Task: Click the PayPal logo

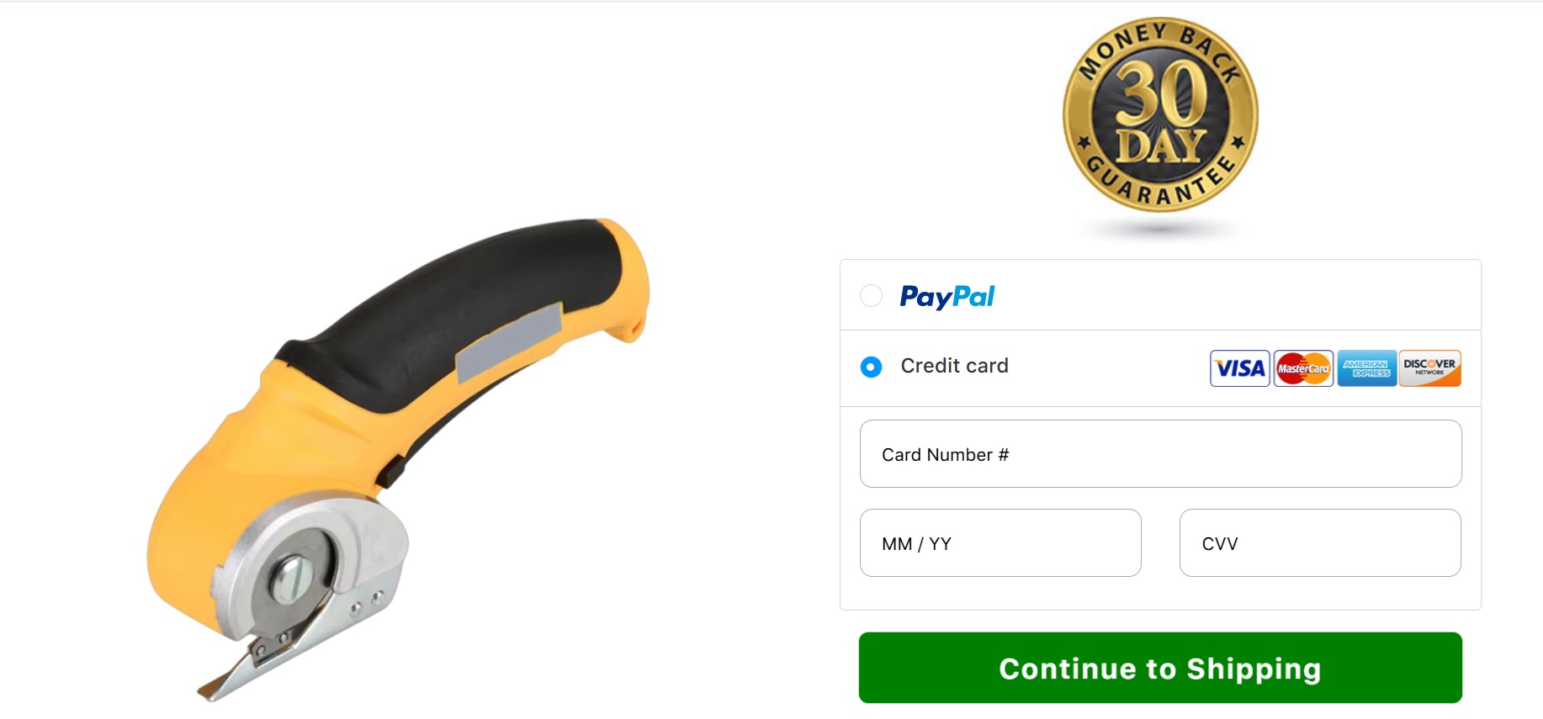Action: pos(946,297)
